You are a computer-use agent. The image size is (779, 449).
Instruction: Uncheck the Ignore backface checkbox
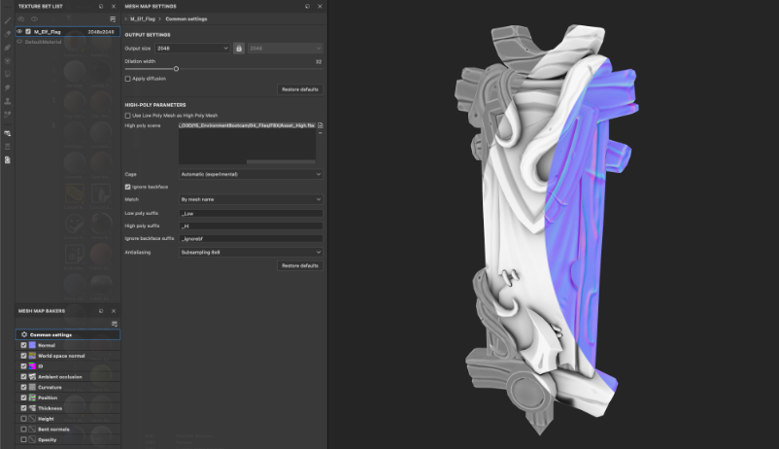[127, 187]
